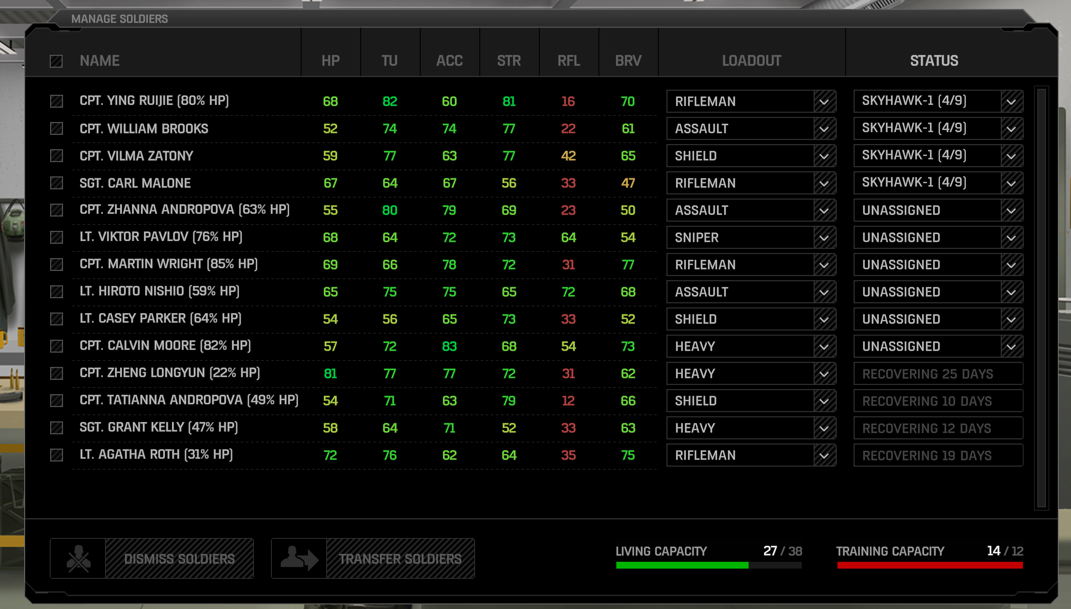Sort by the STATUS column header

934,61
